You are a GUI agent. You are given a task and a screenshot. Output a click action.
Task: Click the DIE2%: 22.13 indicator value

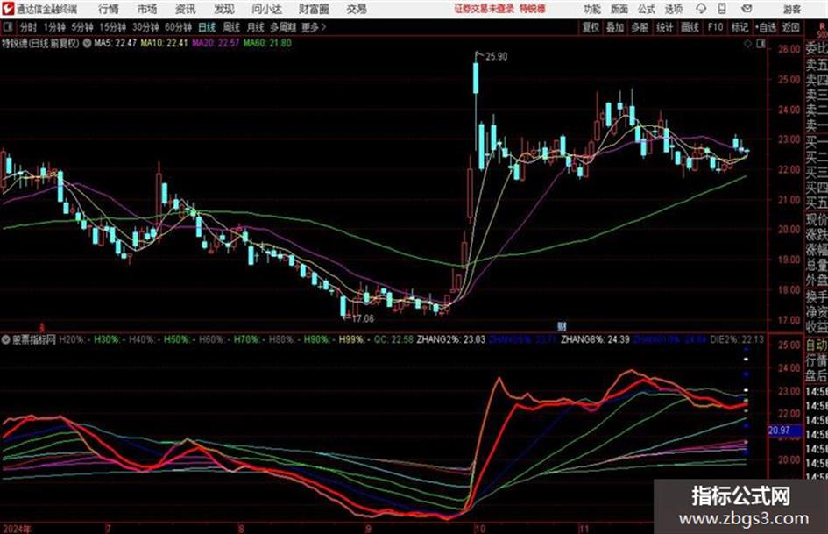coord(737,339)
